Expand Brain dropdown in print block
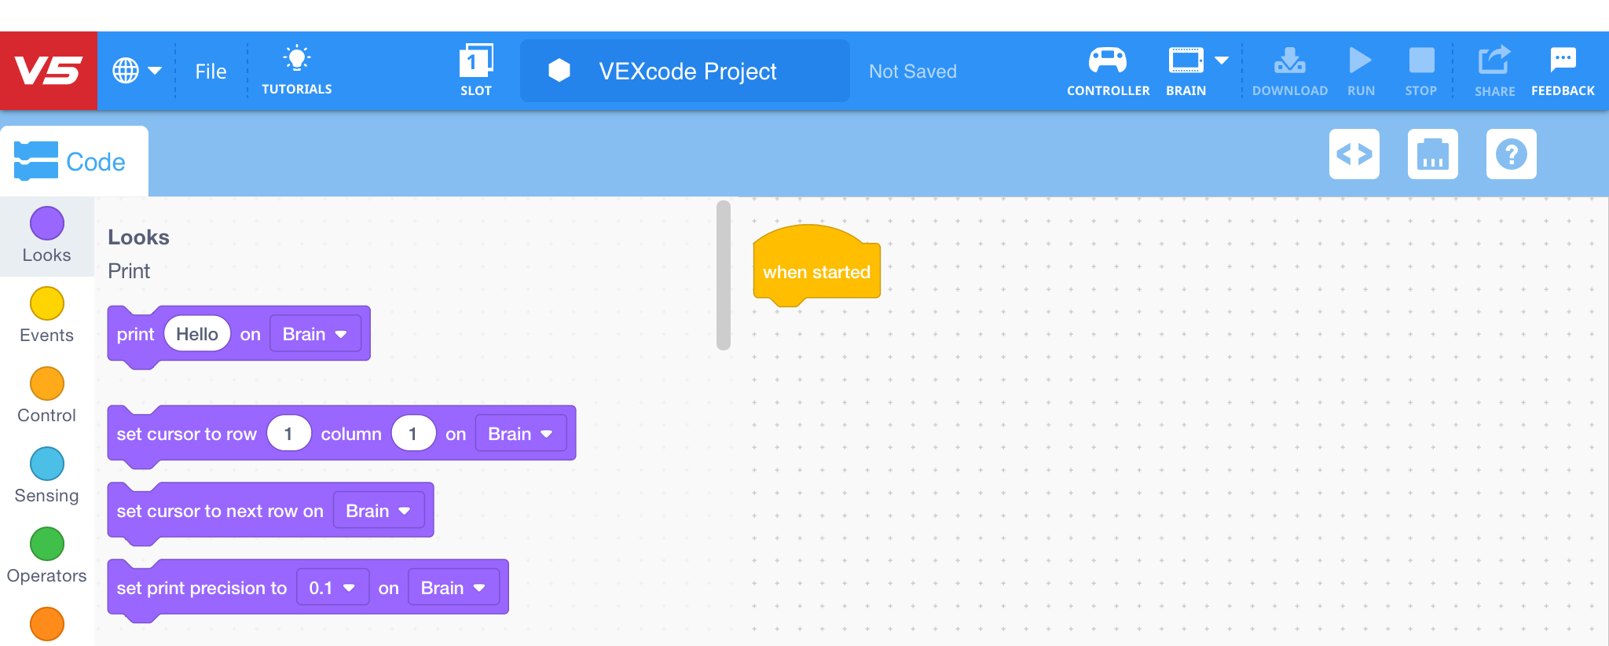The width and height of the screenshot is (1609, 646). point(315,334)
